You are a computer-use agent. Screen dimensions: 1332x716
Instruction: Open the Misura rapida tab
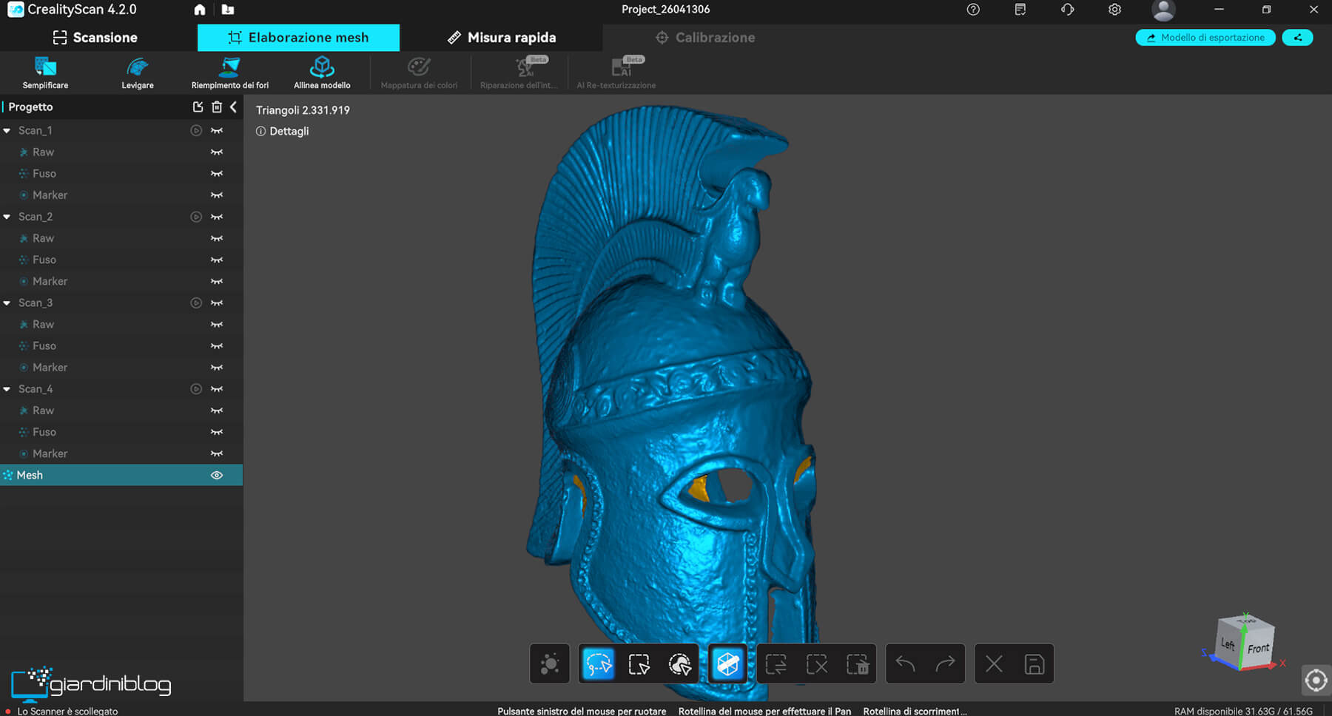(x=502, y=38)
